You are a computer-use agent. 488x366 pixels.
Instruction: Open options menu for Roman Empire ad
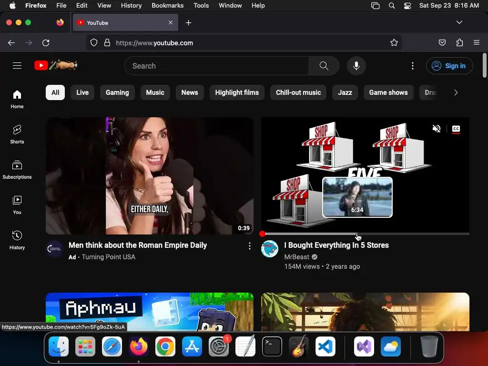coord(250,246)
